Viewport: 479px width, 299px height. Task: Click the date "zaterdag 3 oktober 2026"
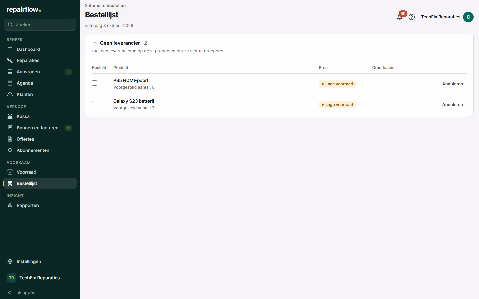coord(109,26)
